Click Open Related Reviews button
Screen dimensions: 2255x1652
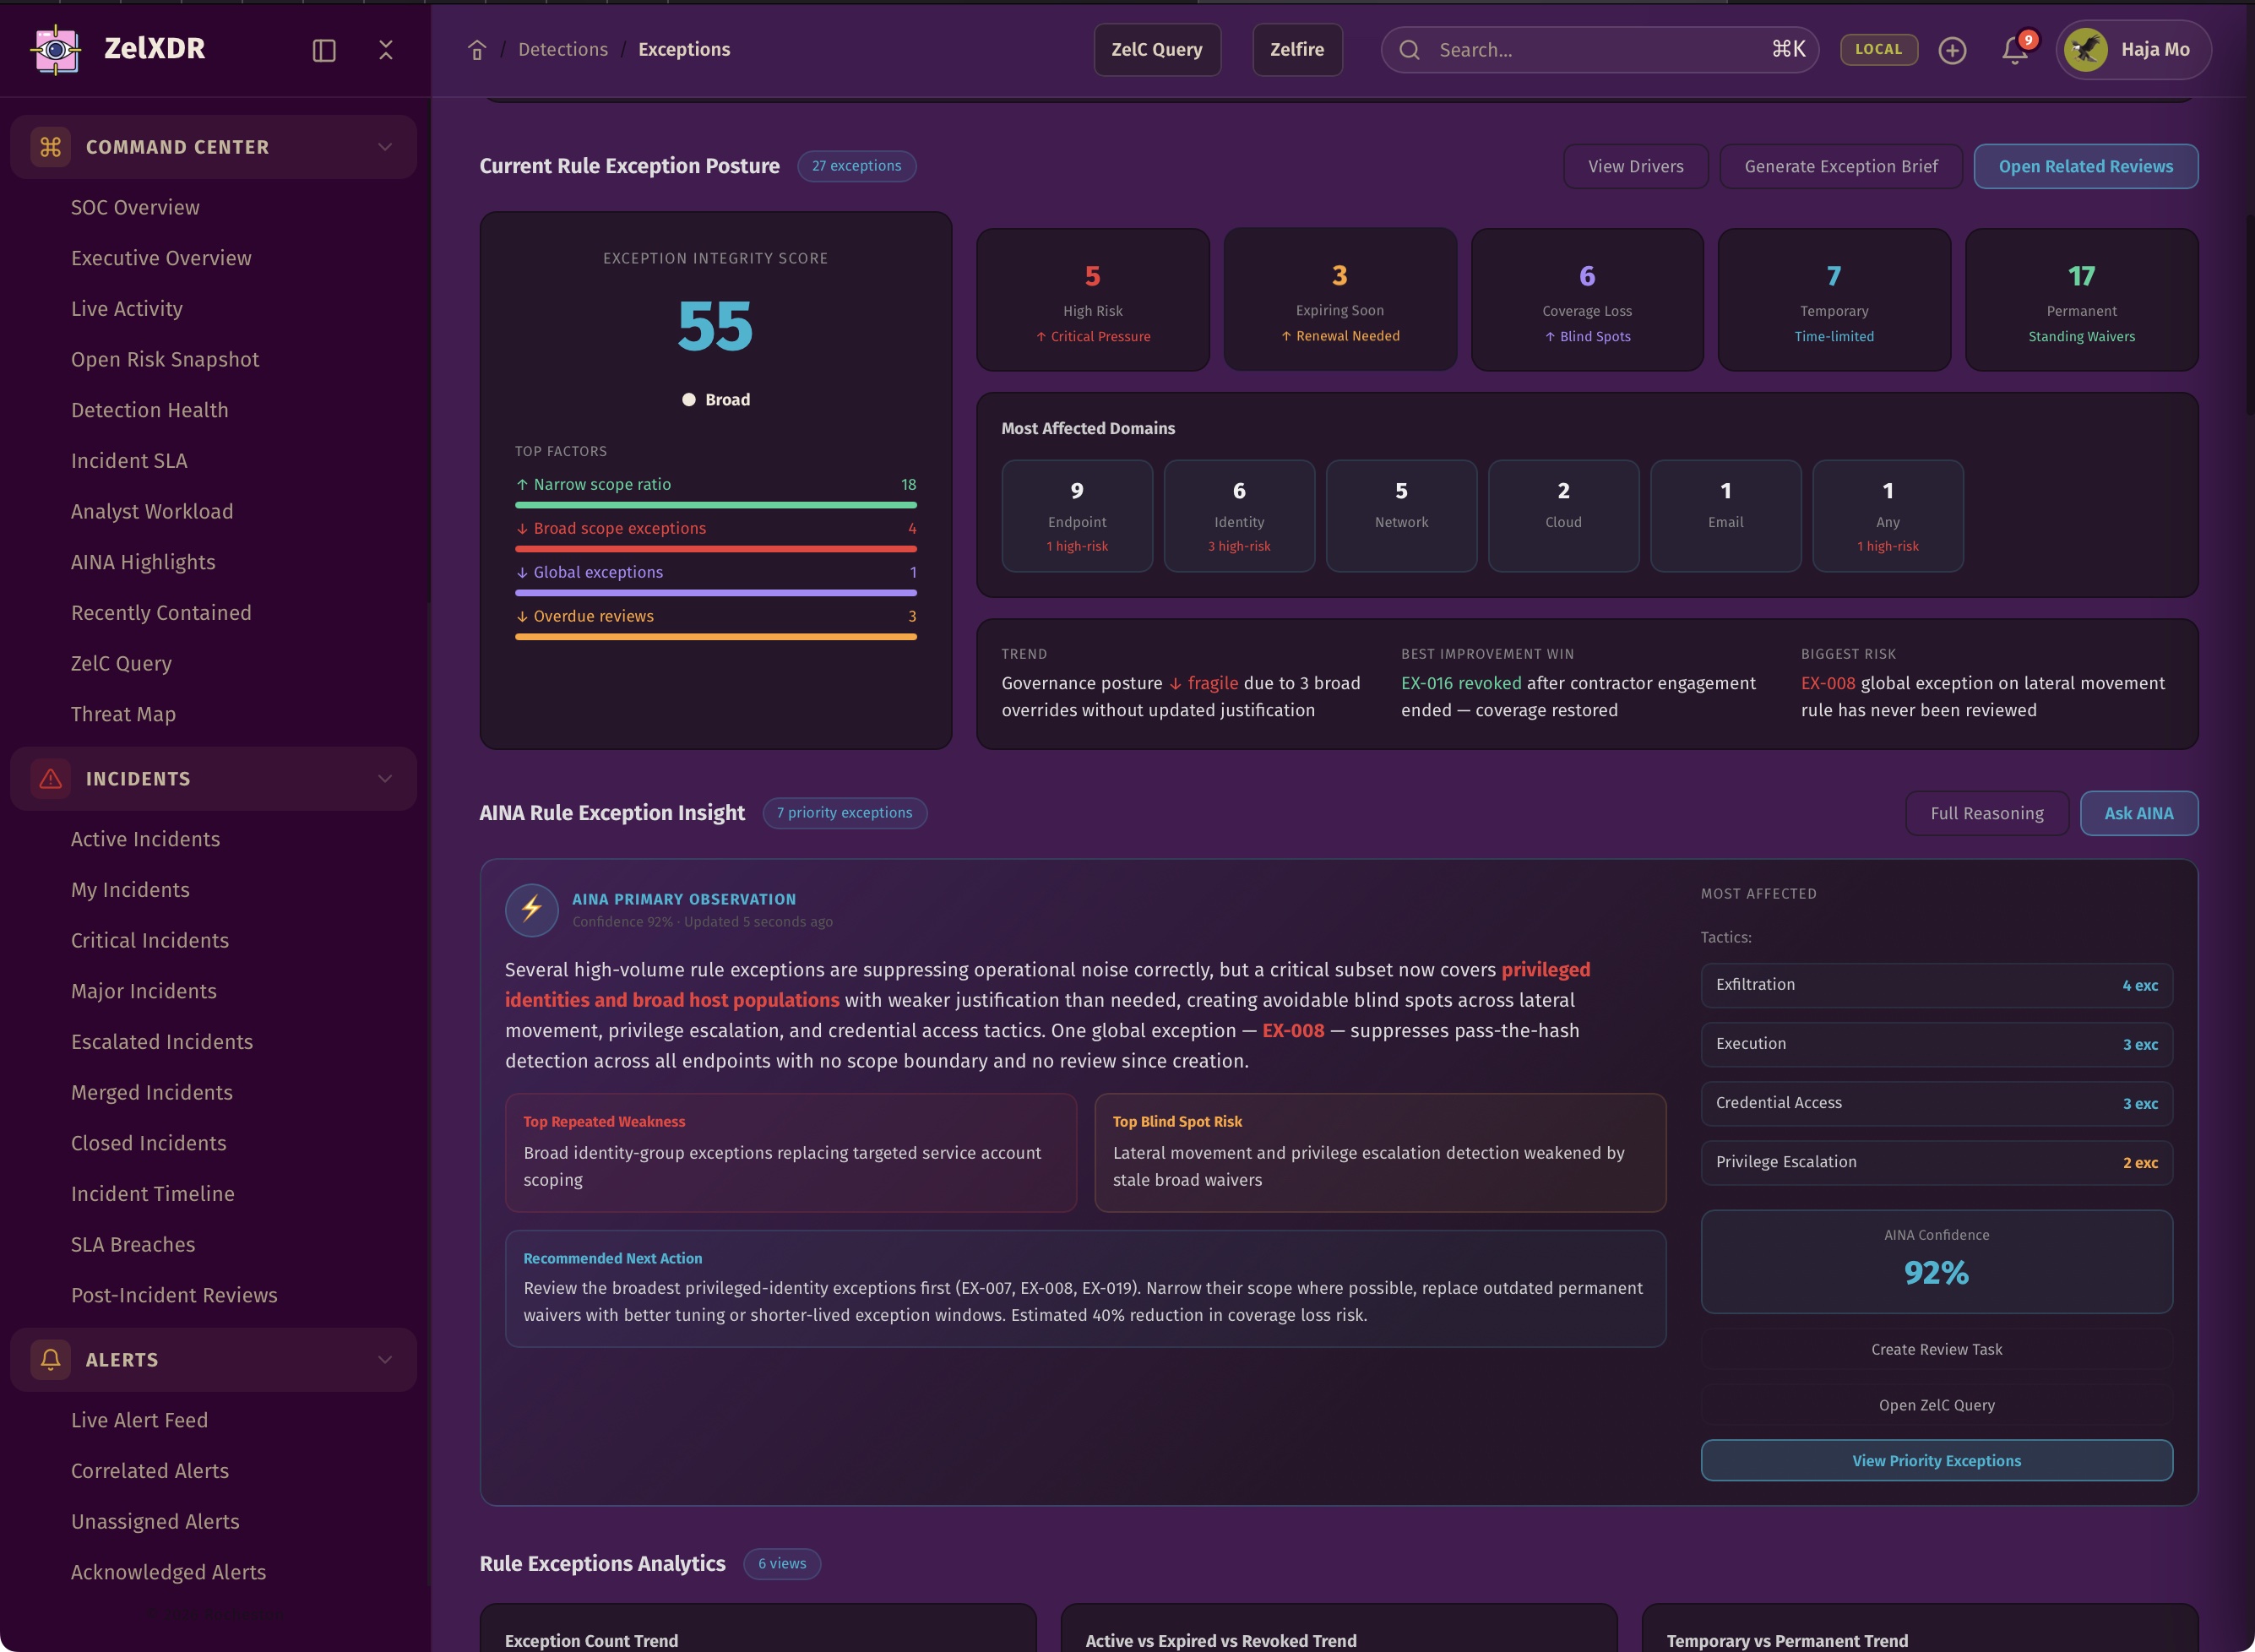(2085, 166)
